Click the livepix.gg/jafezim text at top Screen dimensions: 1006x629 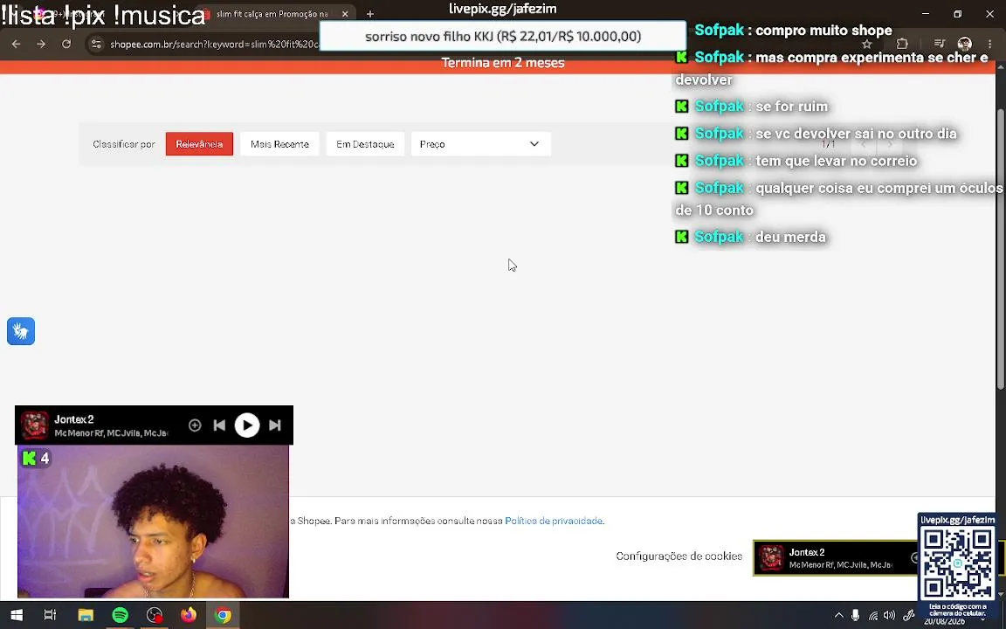(x=502, y=9)
